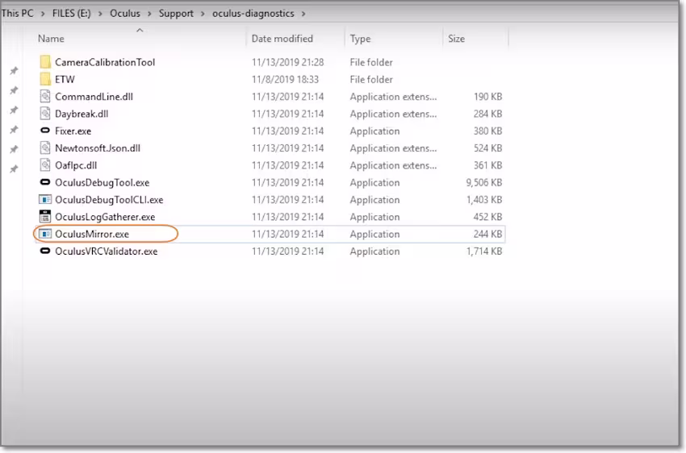
Task: Click the 9,506 KB size value
Action: [x=484, y=183]
